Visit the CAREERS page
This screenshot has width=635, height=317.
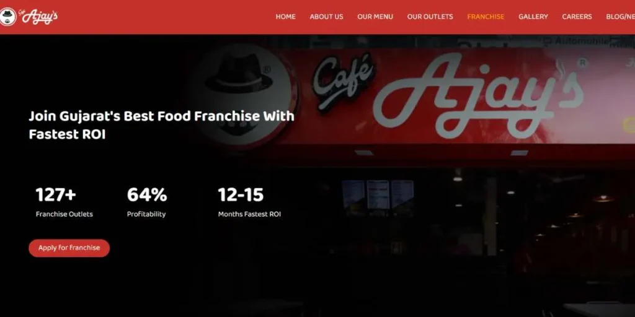tap(577, 17)
